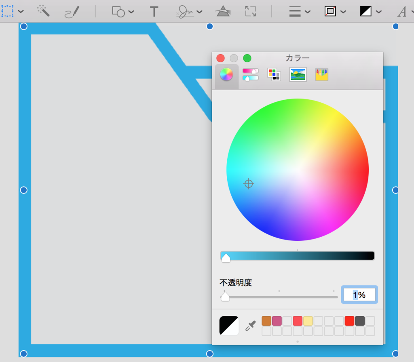
Task: Zoom the カラー panel with green button
Action: (247, 58)
